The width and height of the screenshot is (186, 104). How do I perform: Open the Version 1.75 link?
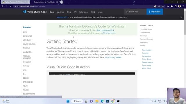[62, 17]
